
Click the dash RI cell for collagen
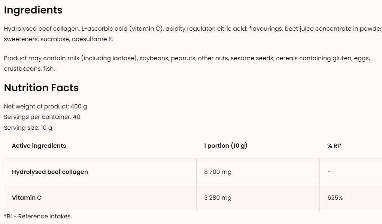[329, 172]
